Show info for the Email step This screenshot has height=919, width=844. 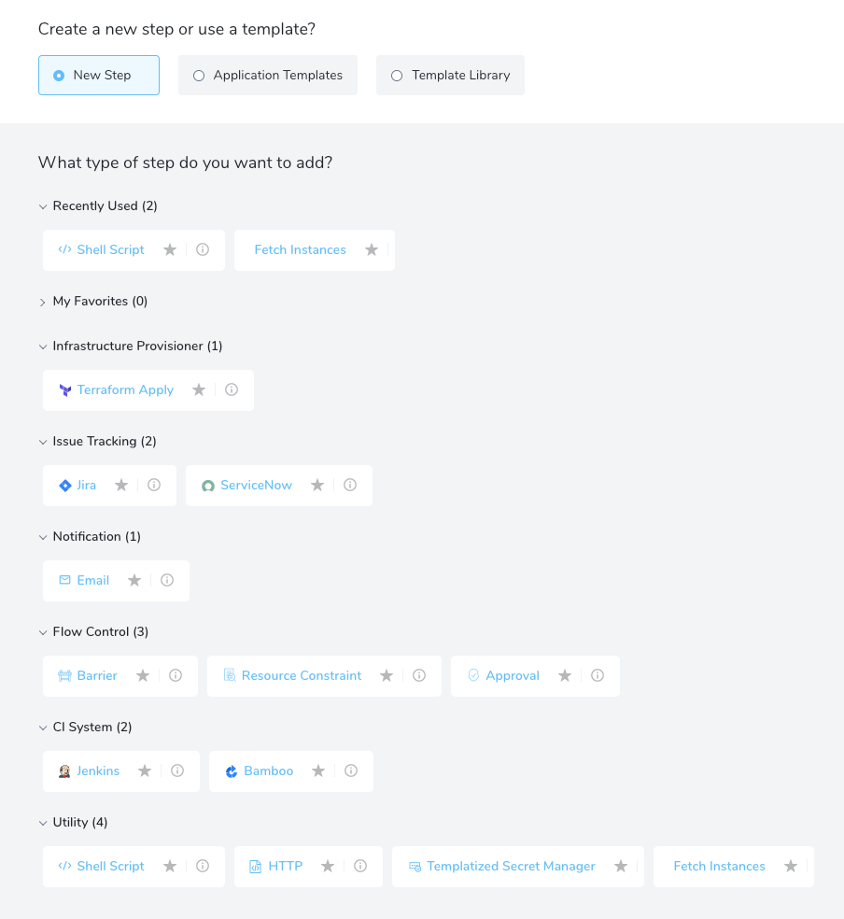pos(167,580)
